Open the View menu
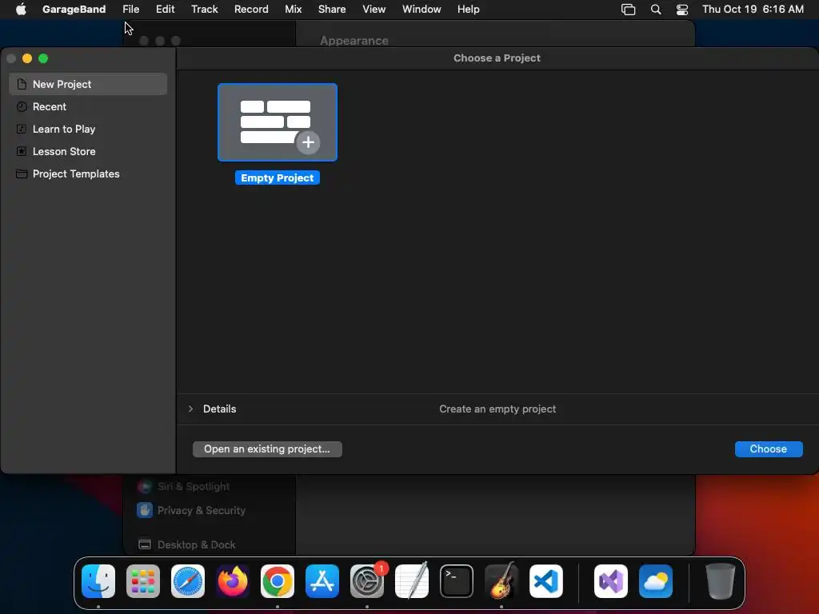The width and height of the screenshot is (819, 614). click(x=374, y=10)
